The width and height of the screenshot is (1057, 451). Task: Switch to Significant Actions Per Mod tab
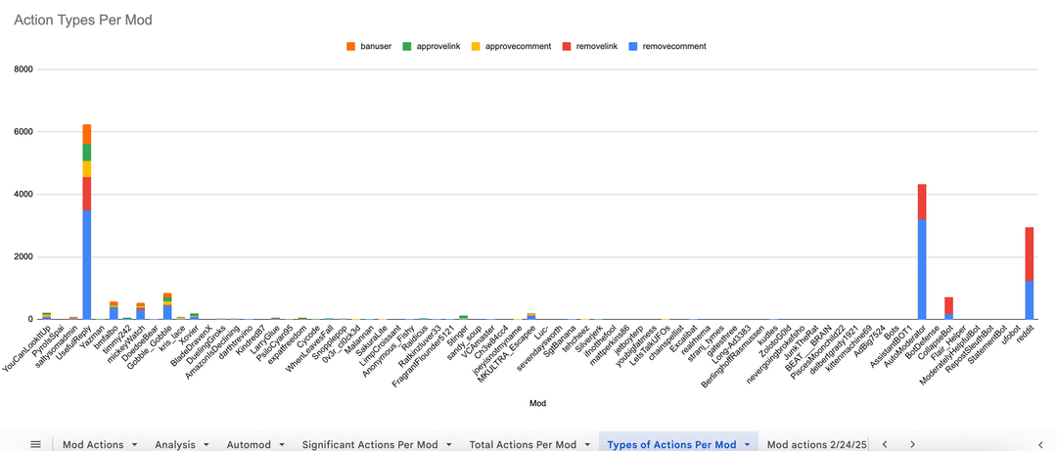click(x=369, y=445)
